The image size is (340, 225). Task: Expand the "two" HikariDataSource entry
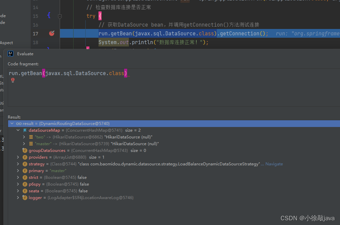(x=24, y=137)
